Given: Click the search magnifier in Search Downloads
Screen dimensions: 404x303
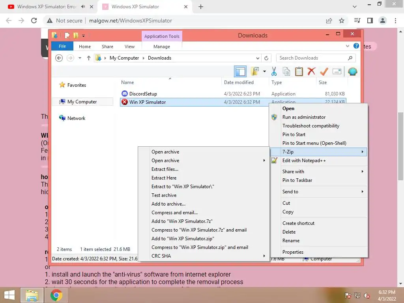Looking at the screenshot, I should (350, 58).
